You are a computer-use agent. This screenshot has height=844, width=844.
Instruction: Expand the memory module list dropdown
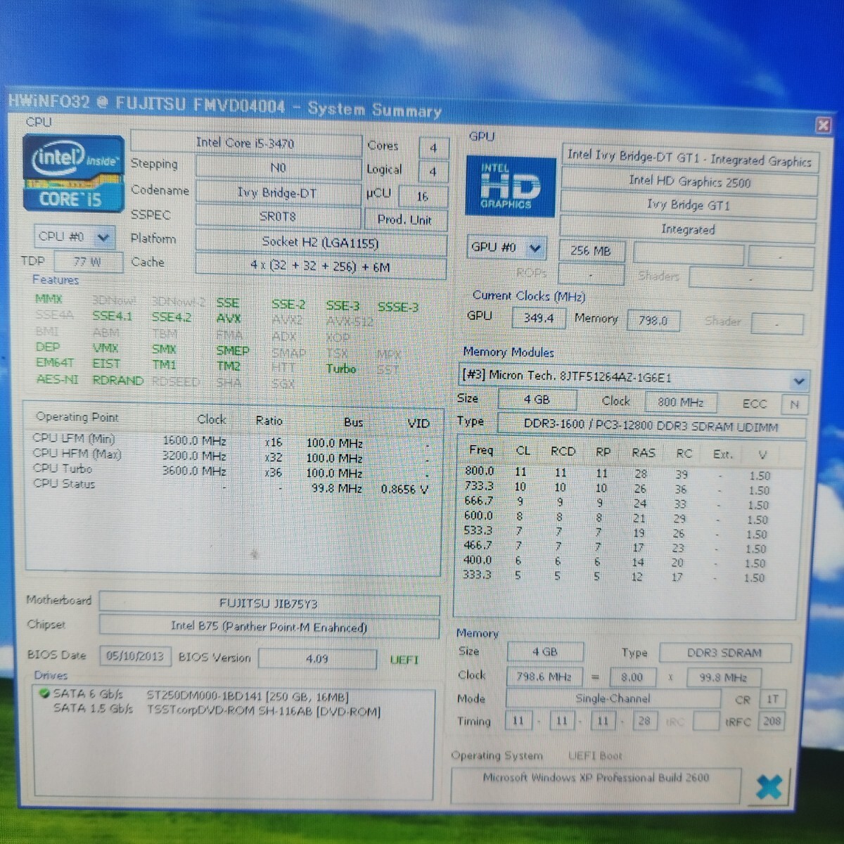pyautogui.click(x=799, y=381)
